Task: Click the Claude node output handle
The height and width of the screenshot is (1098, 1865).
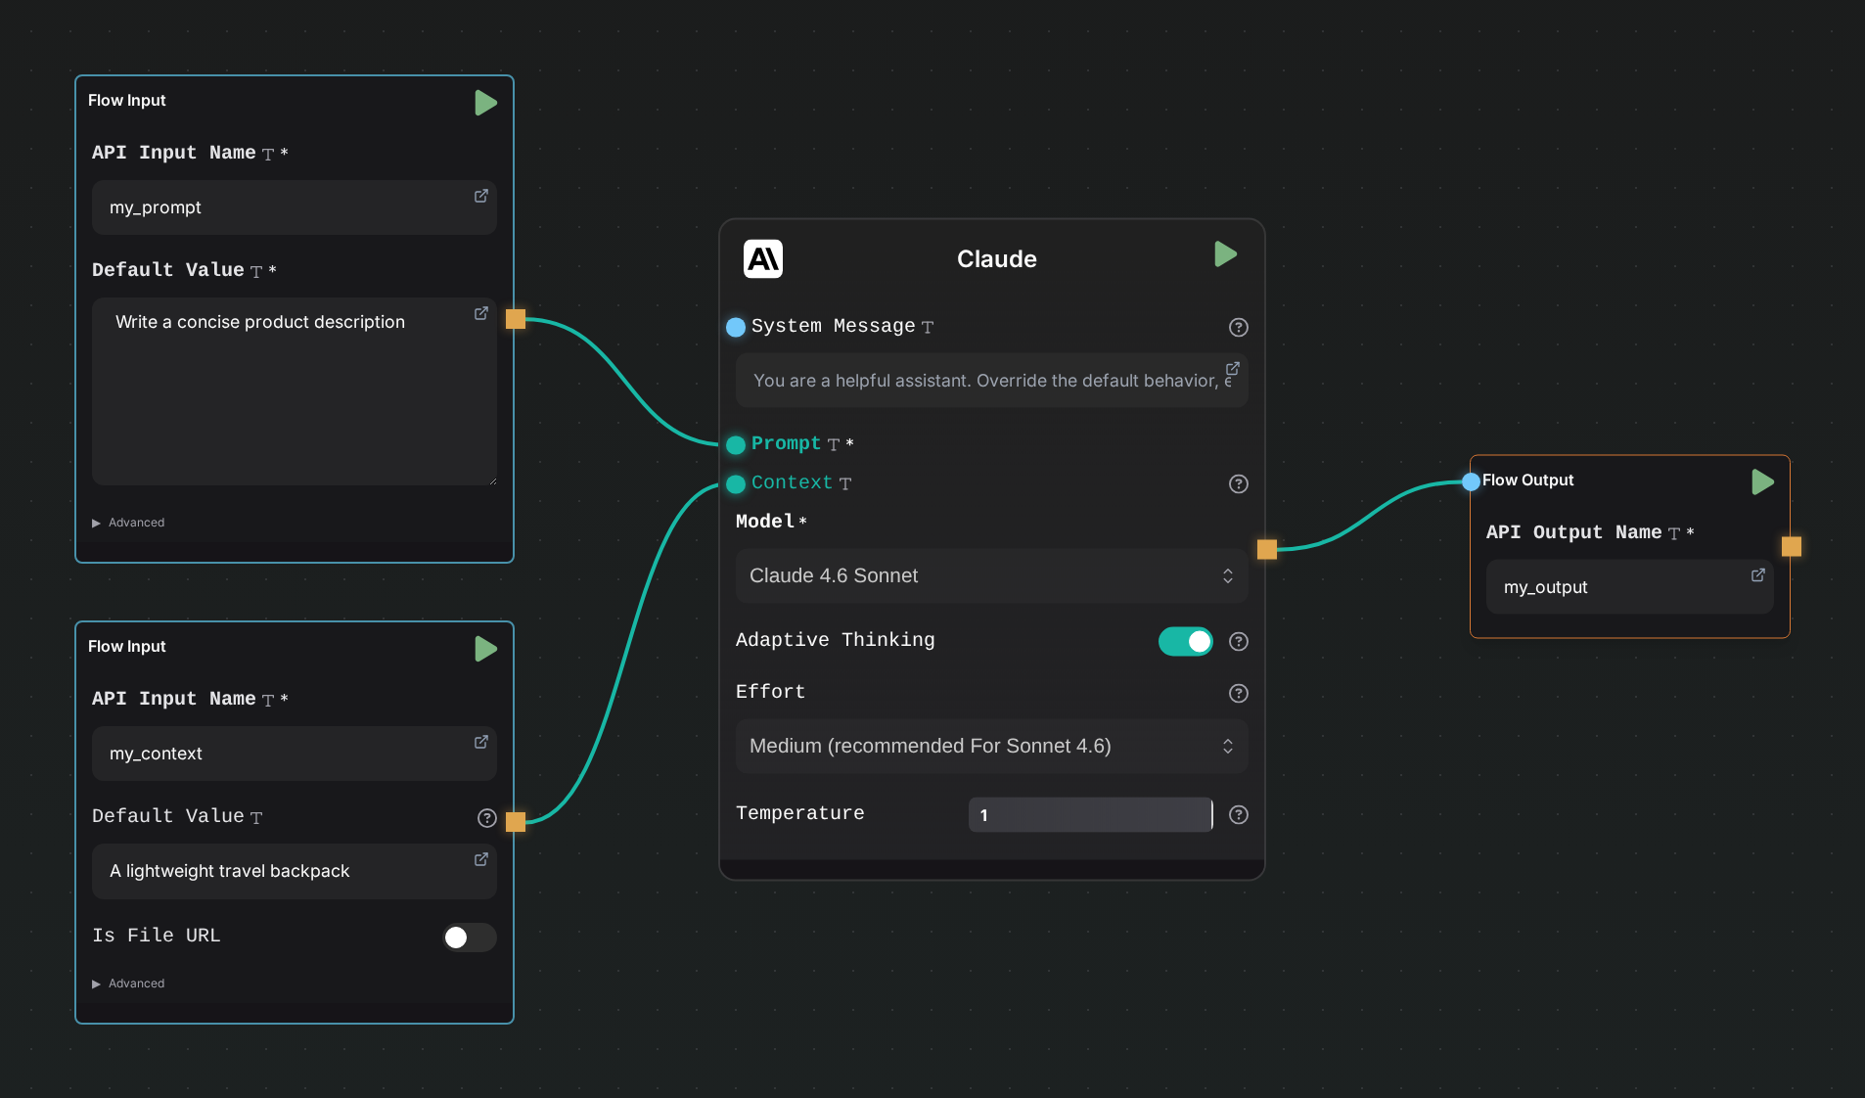Action: point(1267,549)
